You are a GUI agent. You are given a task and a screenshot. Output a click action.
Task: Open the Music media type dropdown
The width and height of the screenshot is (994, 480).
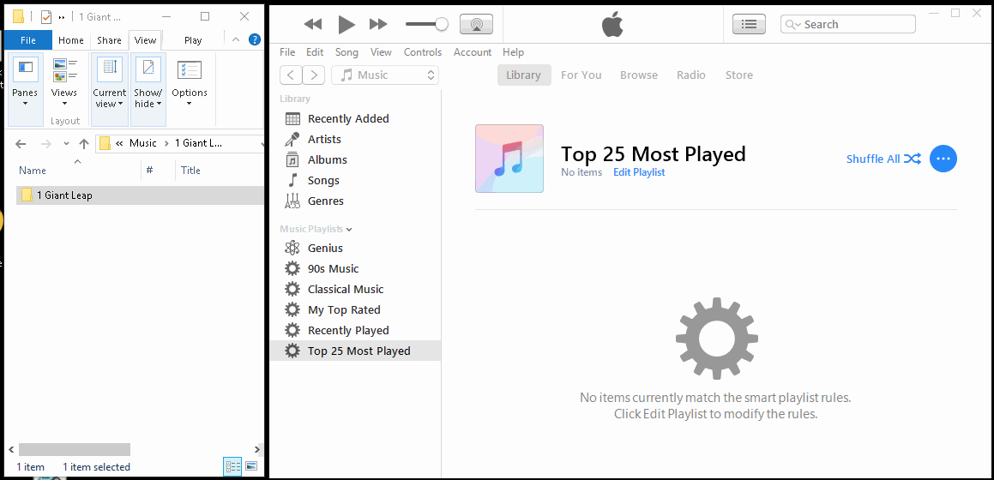385,75
